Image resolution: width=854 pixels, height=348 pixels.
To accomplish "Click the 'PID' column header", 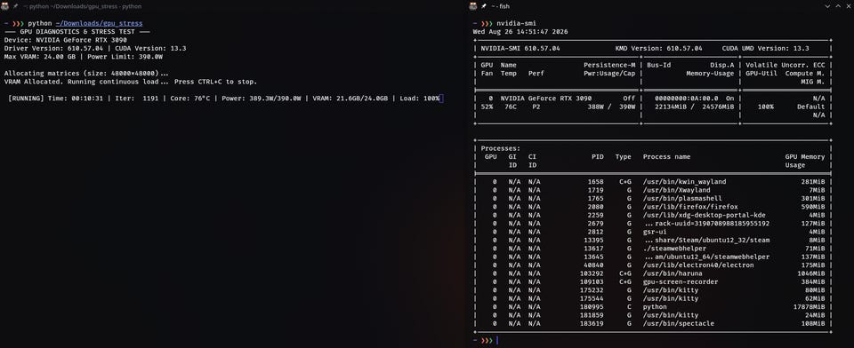I will [x=598, y=156].
